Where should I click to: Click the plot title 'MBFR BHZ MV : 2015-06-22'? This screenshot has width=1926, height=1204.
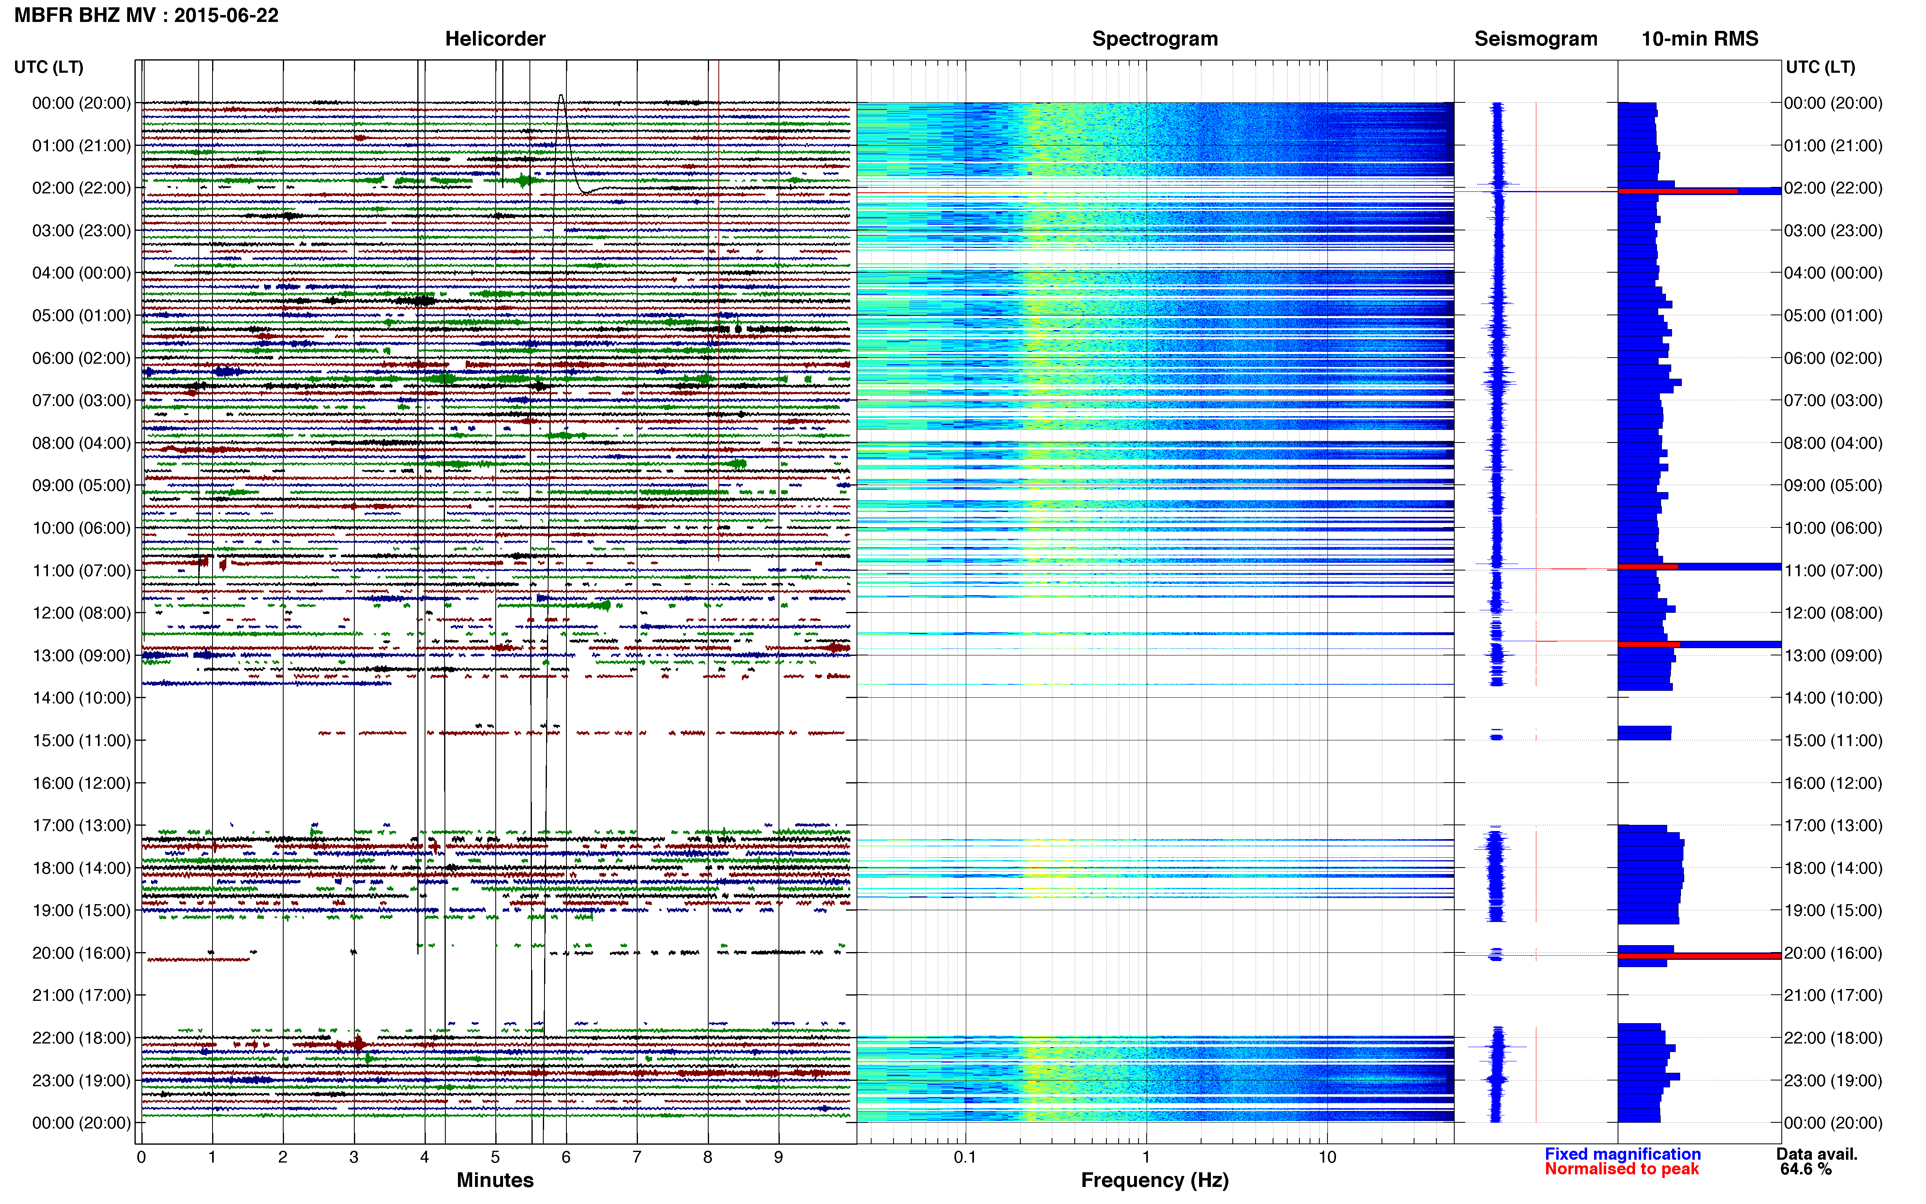pos(147,15)
